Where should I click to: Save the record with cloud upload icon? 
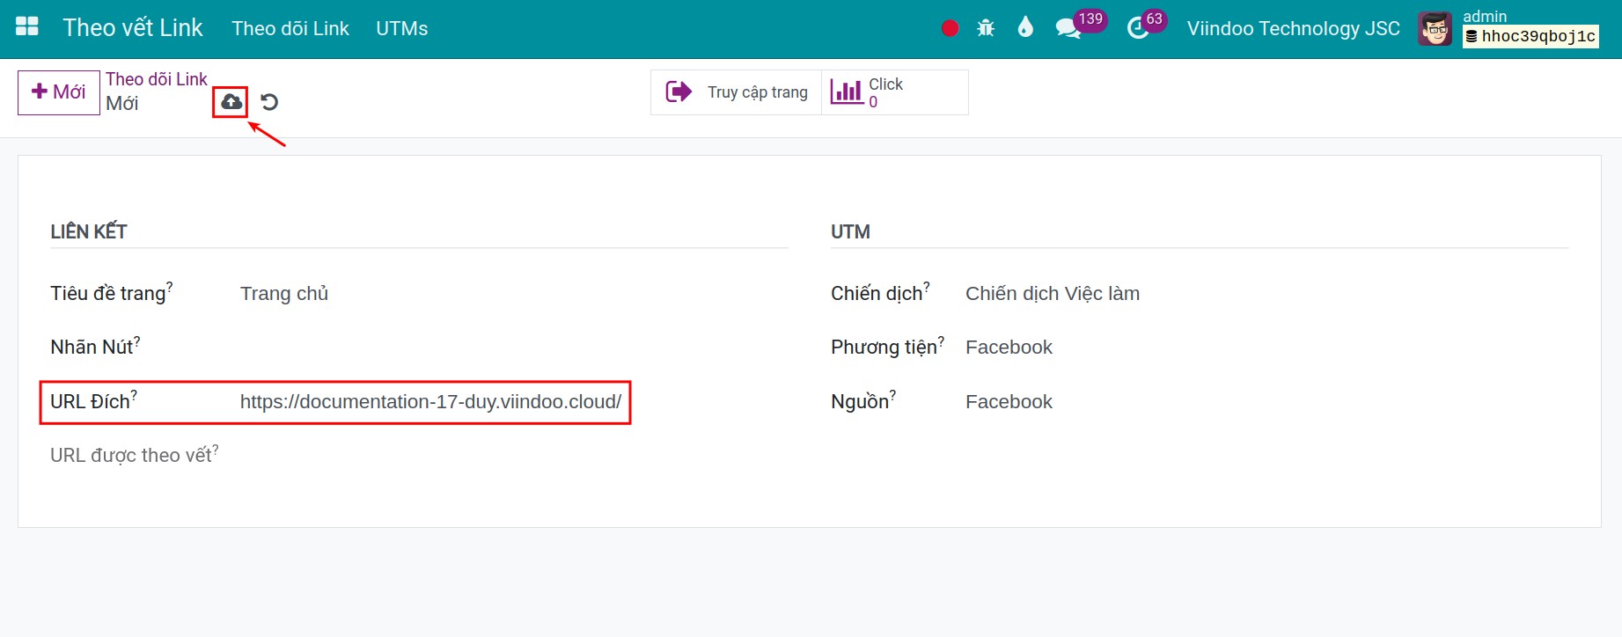coord(231,102)
